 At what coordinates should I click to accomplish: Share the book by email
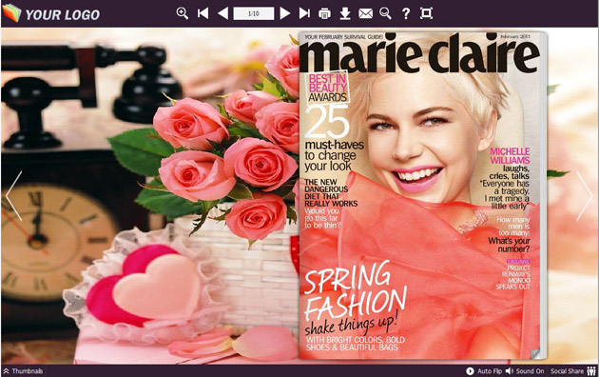click(x=365, y=13)
